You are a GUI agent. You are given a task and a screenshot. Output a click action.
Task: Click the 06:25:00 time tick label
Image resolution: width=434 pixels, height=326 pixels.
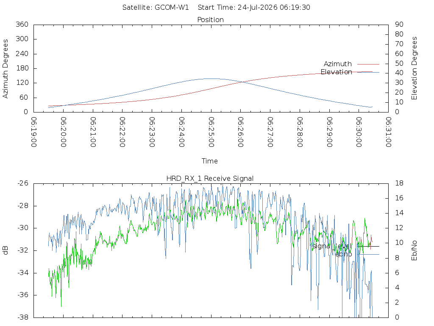pyautogui.click(x=211, y=132)
